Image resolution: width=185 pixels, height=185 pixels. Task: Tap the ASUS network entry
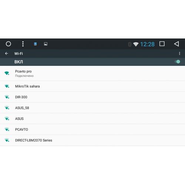pyautogui.click(x=92, y=118)
